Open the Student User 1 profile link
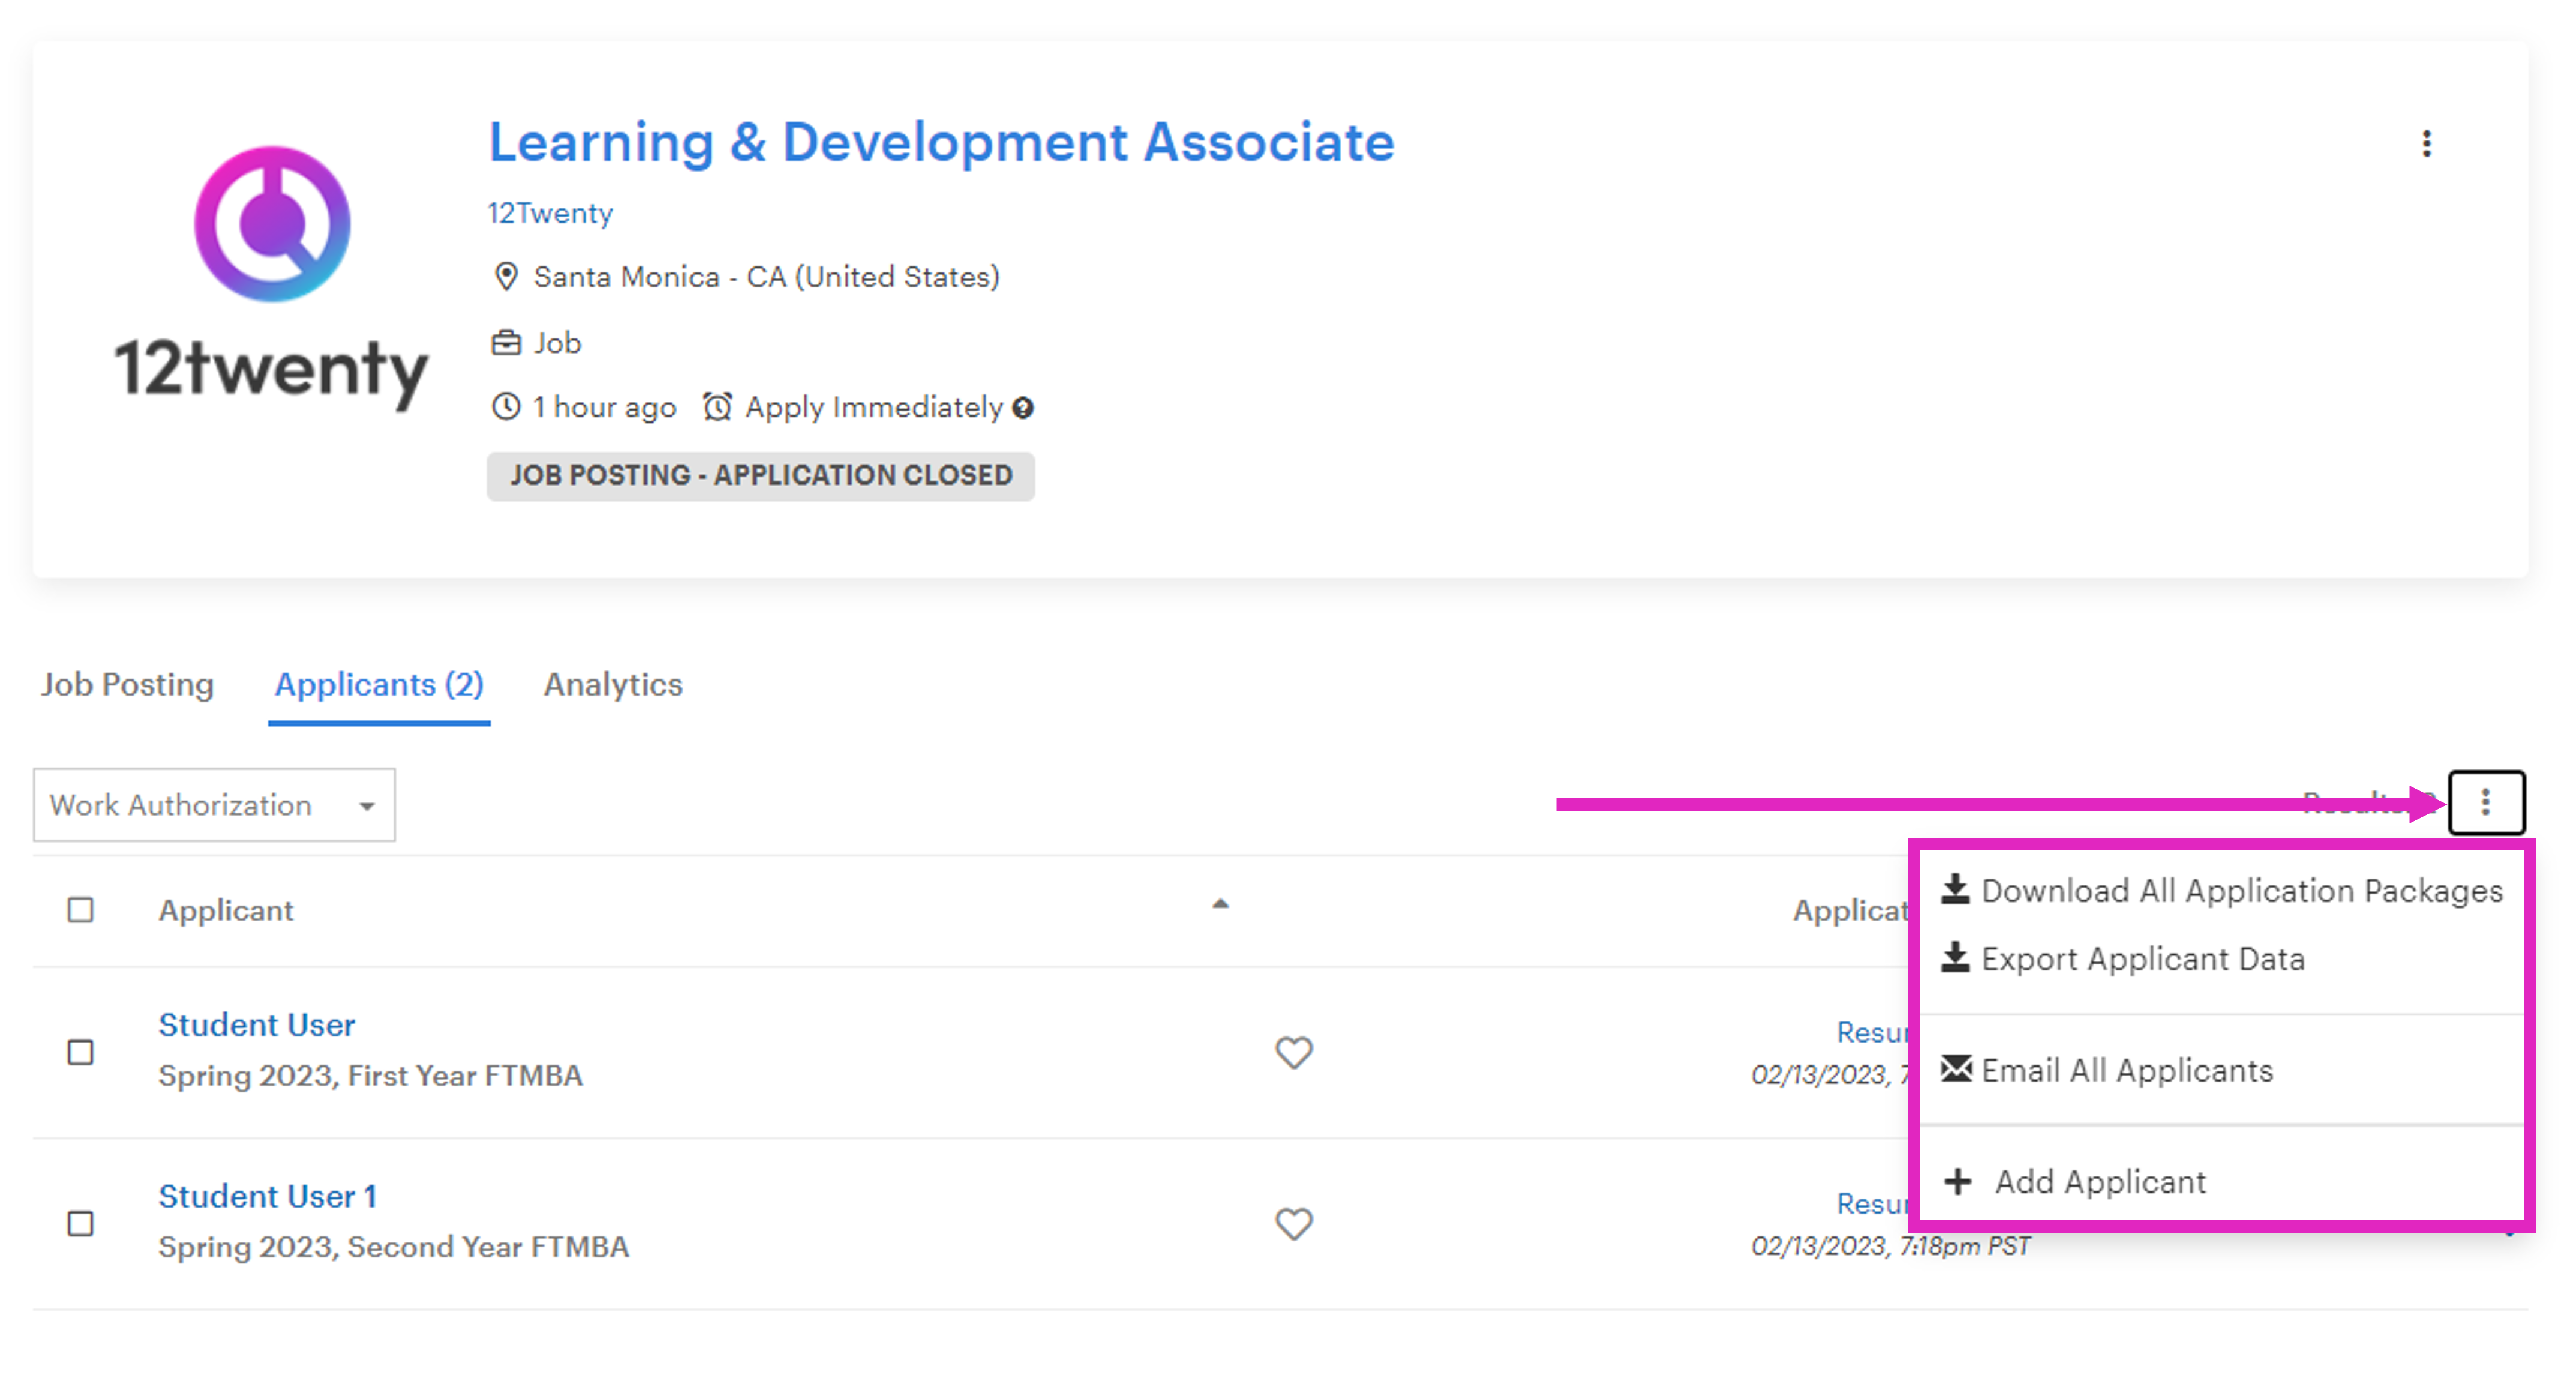The height and width of the screenshot is (1387, 2576). point(267,1196)
